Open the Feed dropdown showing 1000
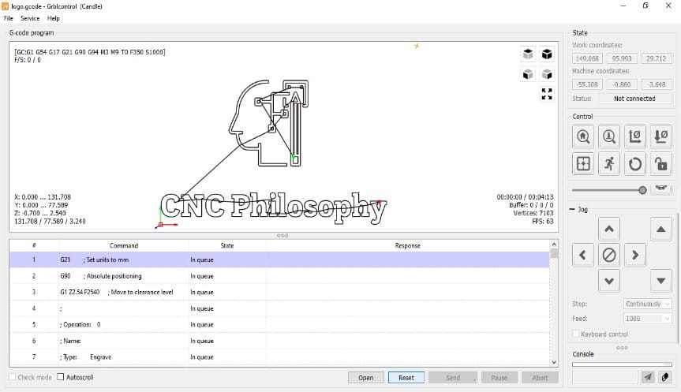Screen dimensions: 681x392 tap(648, 318)
